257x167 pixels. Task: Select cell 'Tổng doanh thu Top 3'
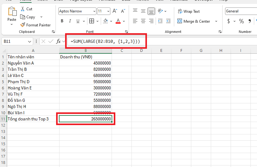(33, 119)
